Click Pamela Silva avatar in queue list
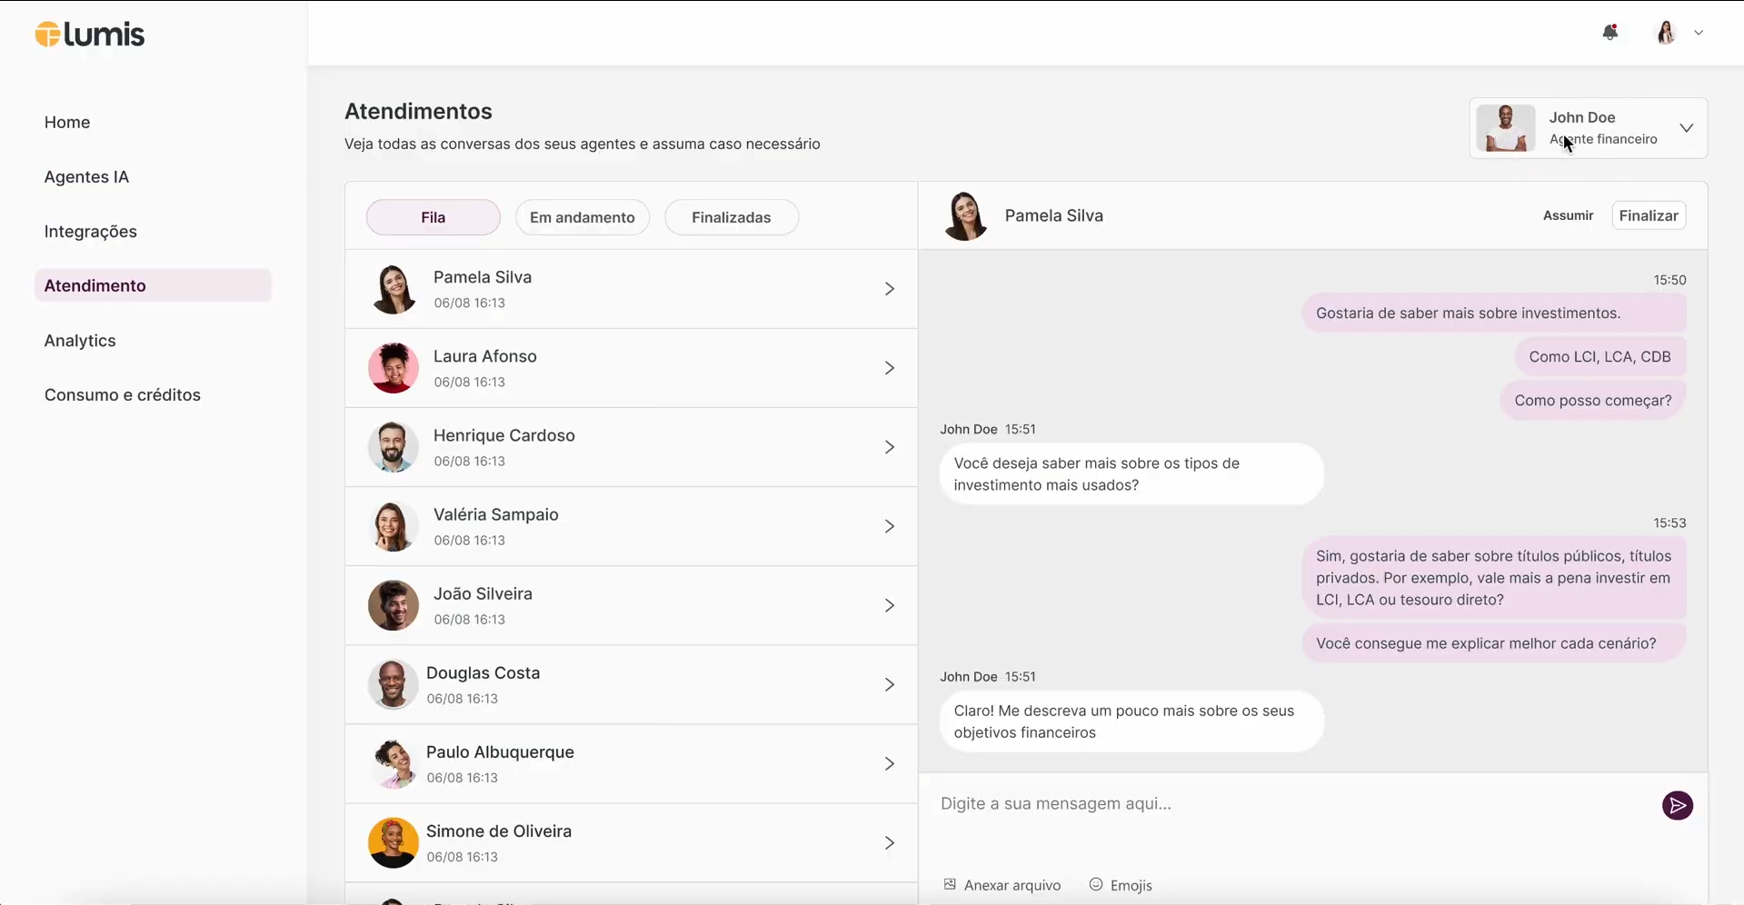The width and height of the screenshot is (1744, 905). (x=394, y=289)
